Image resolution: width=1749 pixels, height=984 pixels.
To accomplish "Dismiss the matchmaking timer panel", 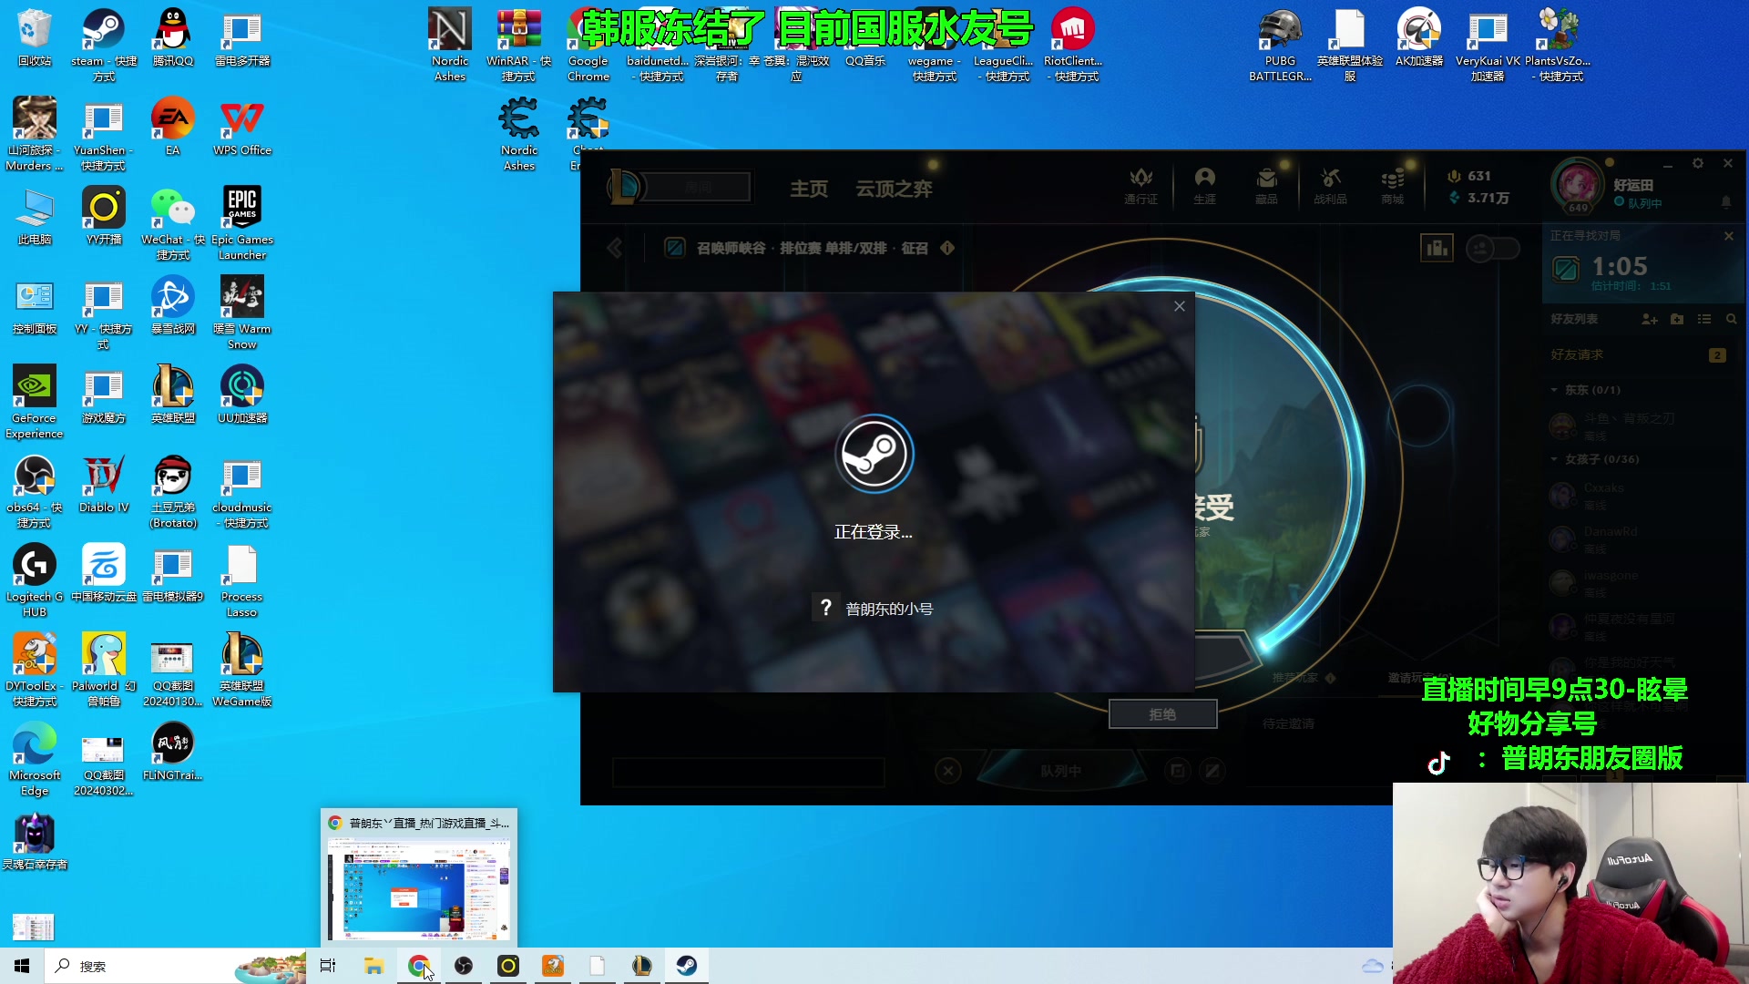I will [x=1729, y=236].
